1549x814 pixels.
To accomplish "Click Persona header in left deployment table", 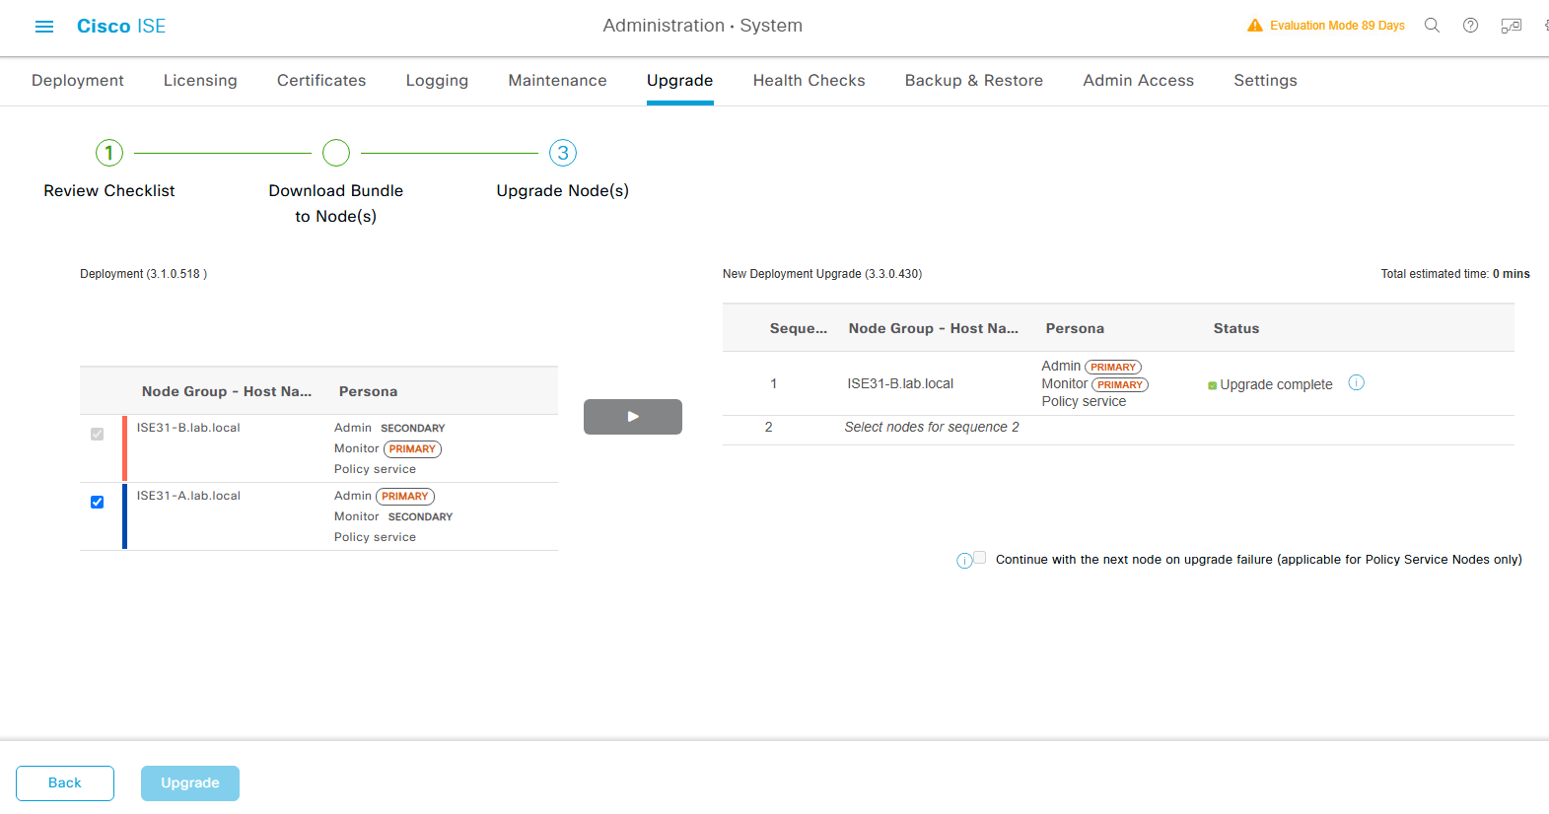I will [x=369, y=391].
